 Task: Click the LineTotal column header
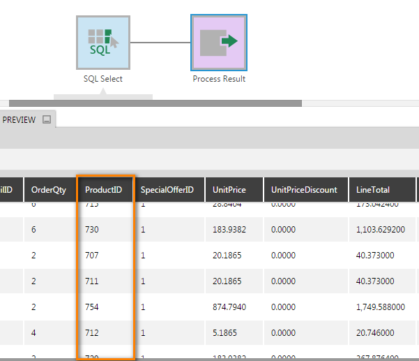[x=382, y=190]
